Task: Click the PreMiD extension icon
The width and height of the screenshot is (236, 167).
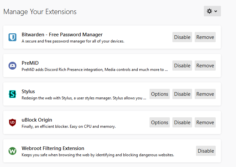Action: click(x=12, y=66)
